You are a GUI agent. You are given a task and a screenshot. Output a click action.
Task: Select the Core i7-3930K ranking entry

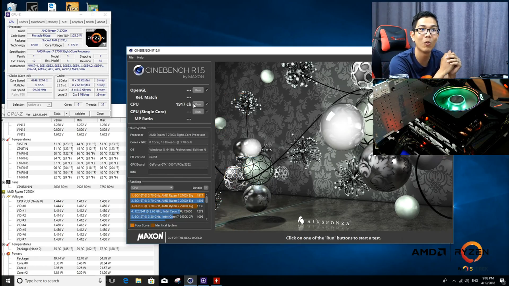pyautogui.click(x=167, y=216)
